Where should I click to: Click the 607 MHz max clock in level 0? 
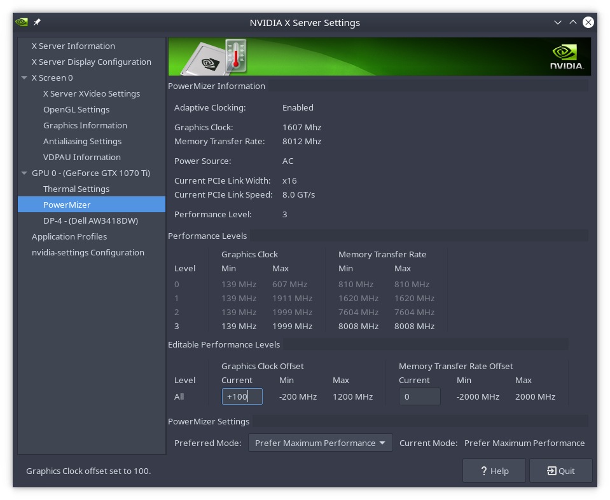click(289, 285)
